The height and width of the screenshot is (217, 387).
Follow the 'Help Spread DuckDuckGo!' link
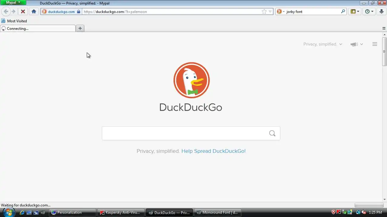click(213, 151)
